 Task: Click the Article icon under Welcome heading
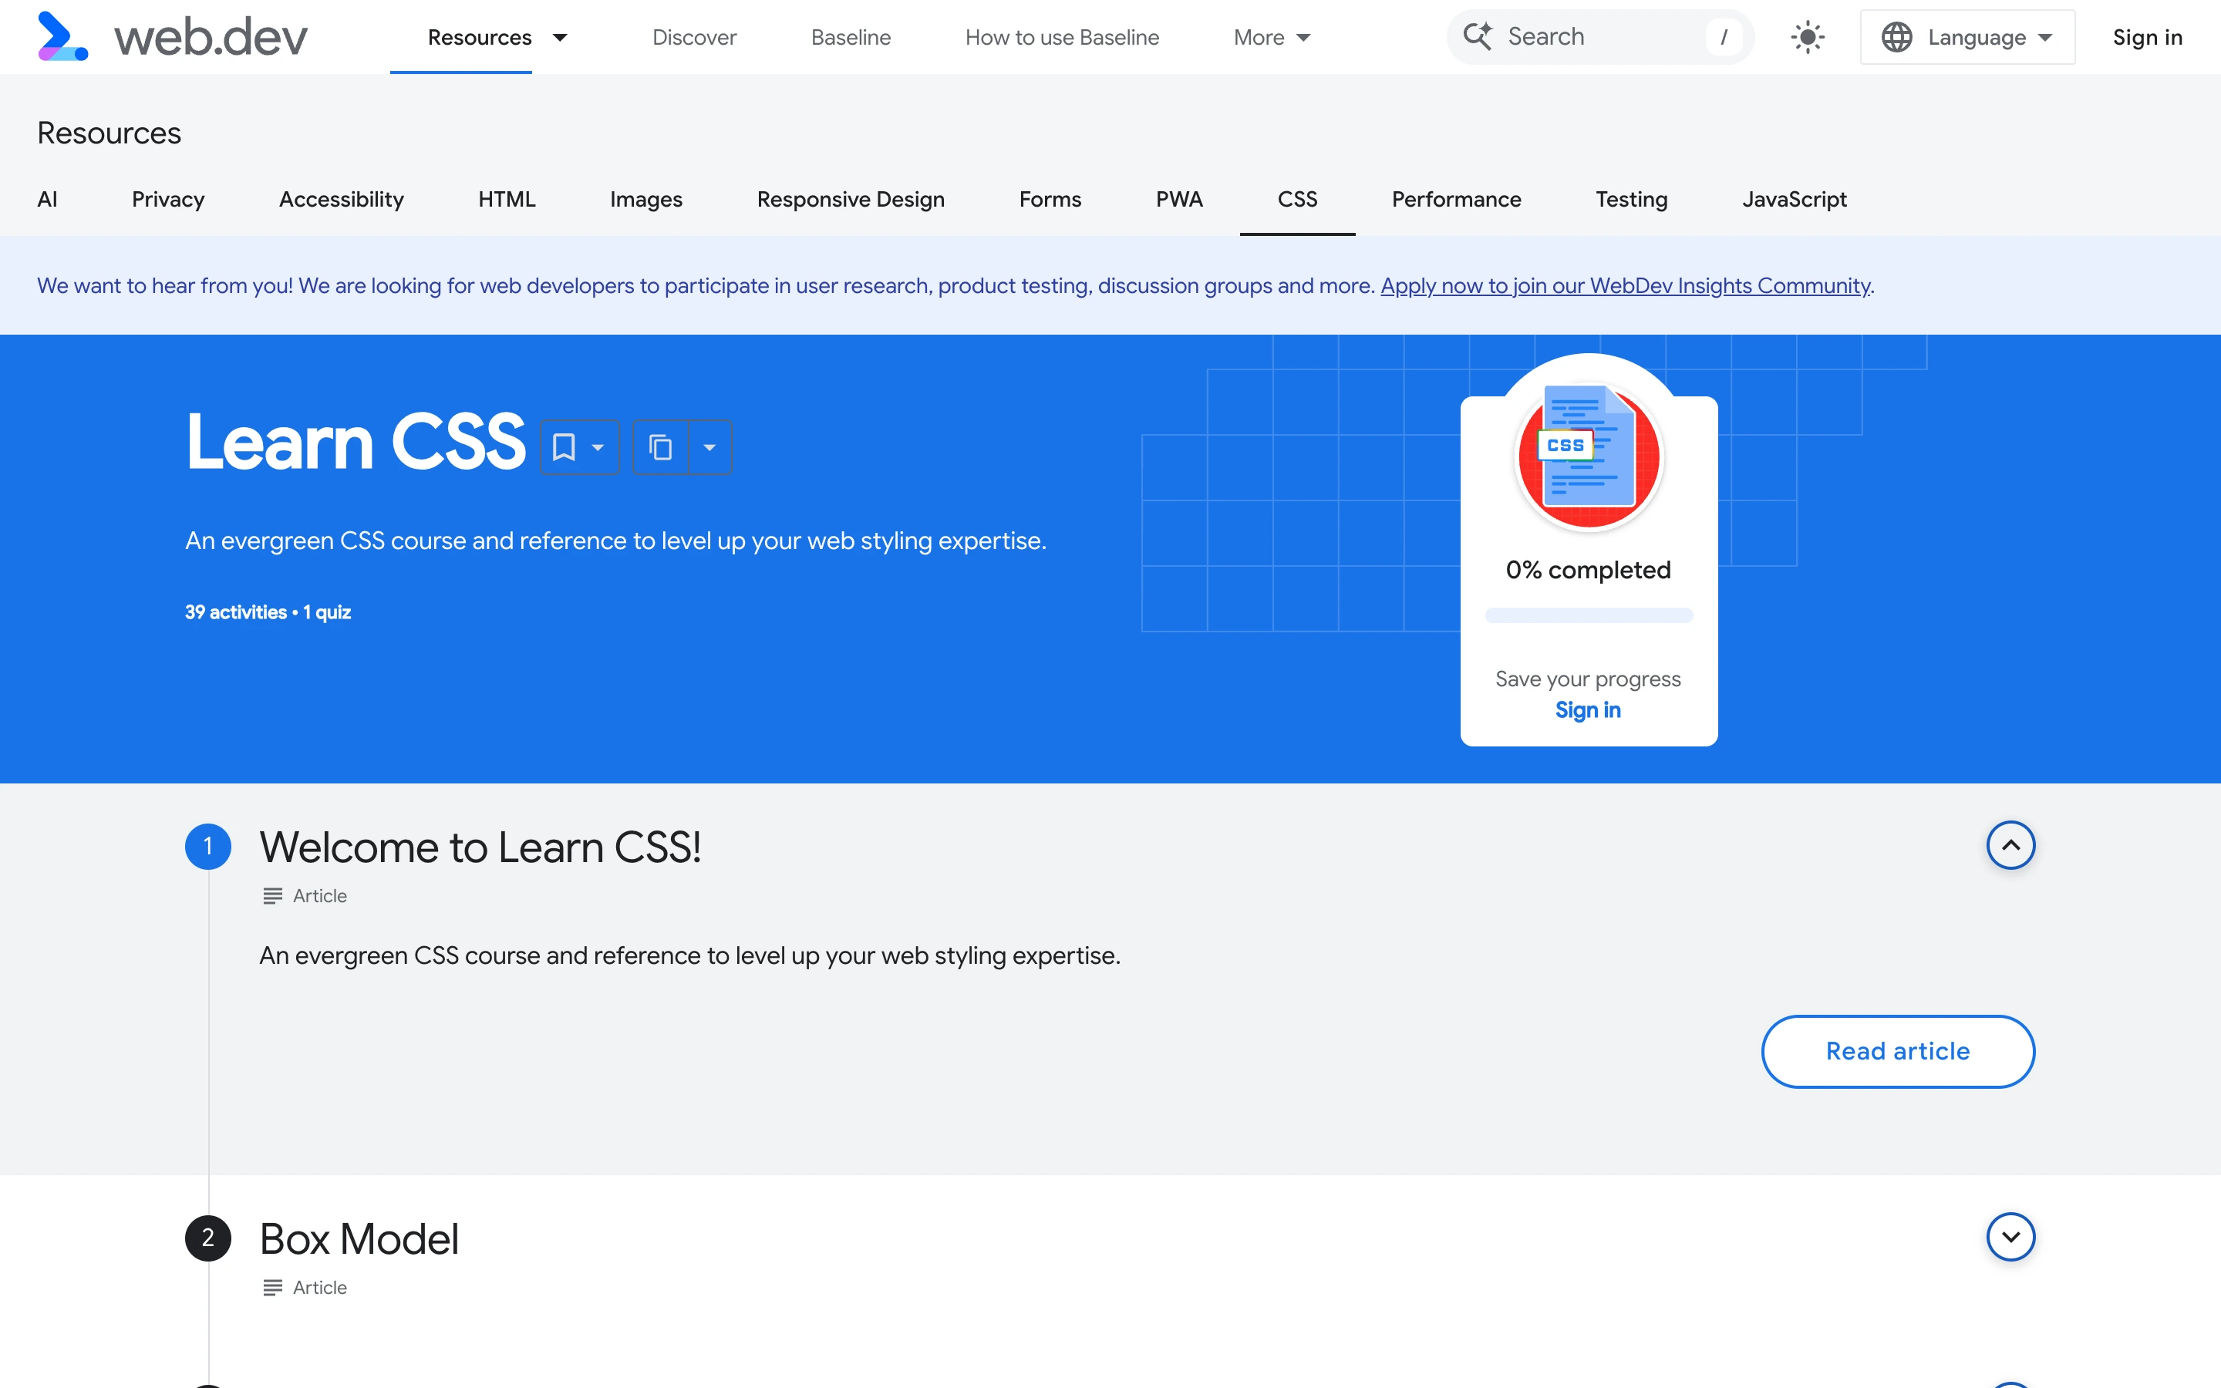click(x=271, y=896)
